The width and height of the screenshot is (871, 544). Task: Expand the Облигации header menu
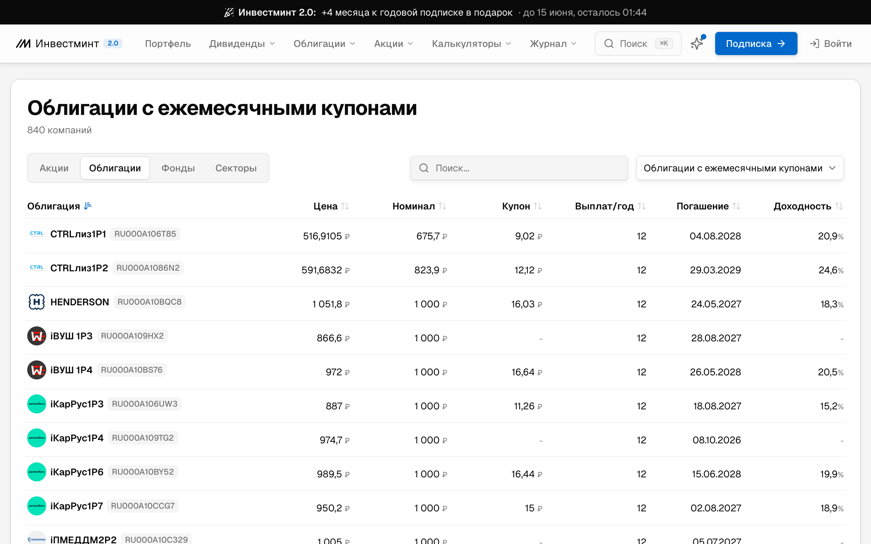tap(324, 44)
